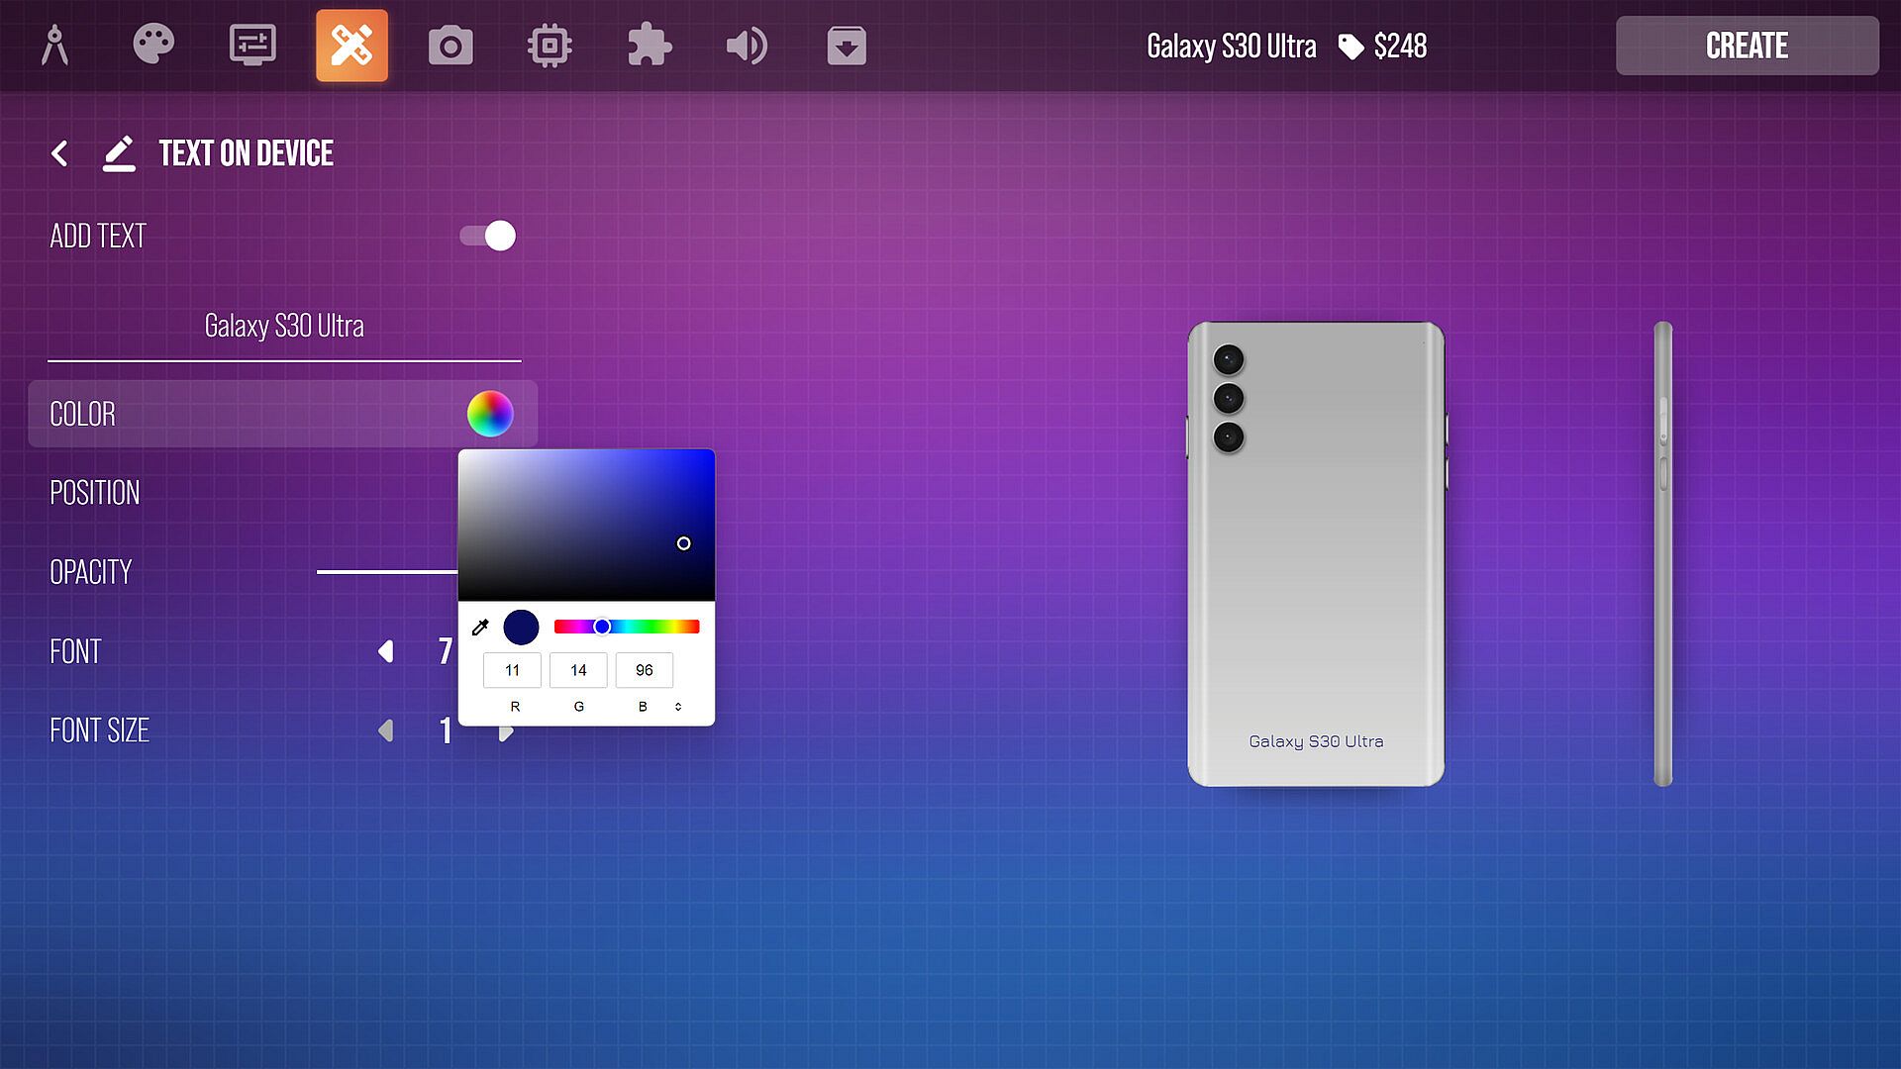Open the packaging box tab
This screenshot has width=1901, height=1069.
(x=847, y=46)
